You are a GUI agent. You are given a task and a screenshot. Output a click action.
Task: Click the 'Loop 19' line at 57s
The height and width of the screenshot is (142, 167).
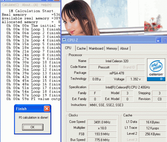pos(33,95)
